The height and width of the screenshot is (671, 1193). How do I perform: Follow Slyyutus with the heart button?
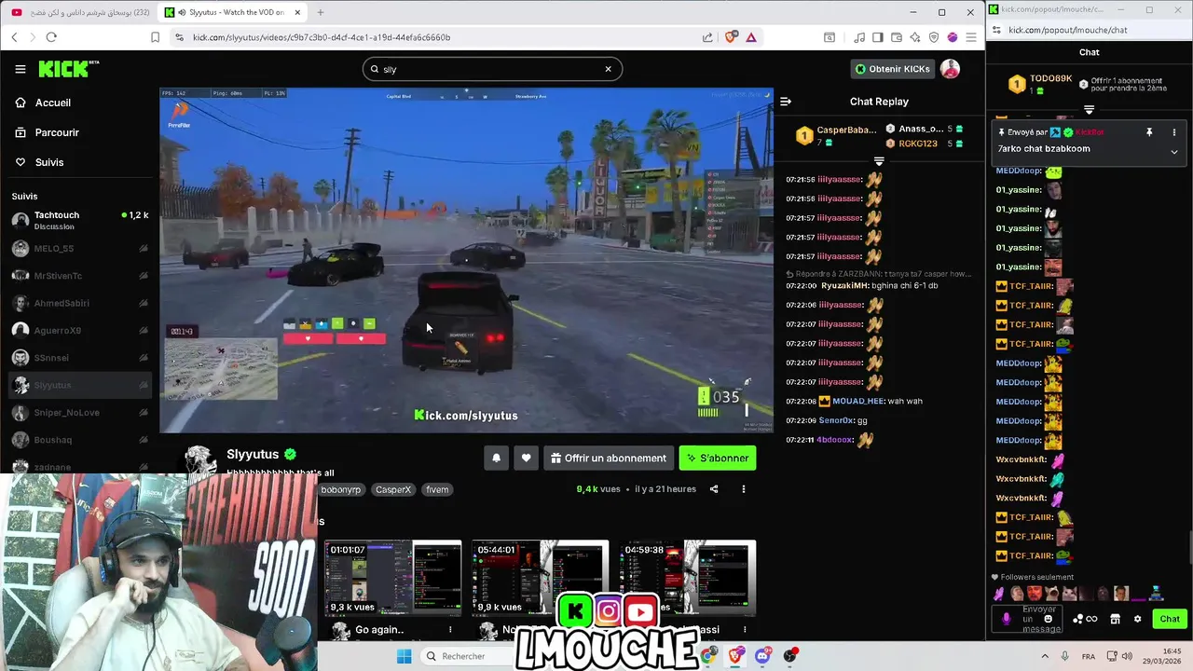[526, 458]
